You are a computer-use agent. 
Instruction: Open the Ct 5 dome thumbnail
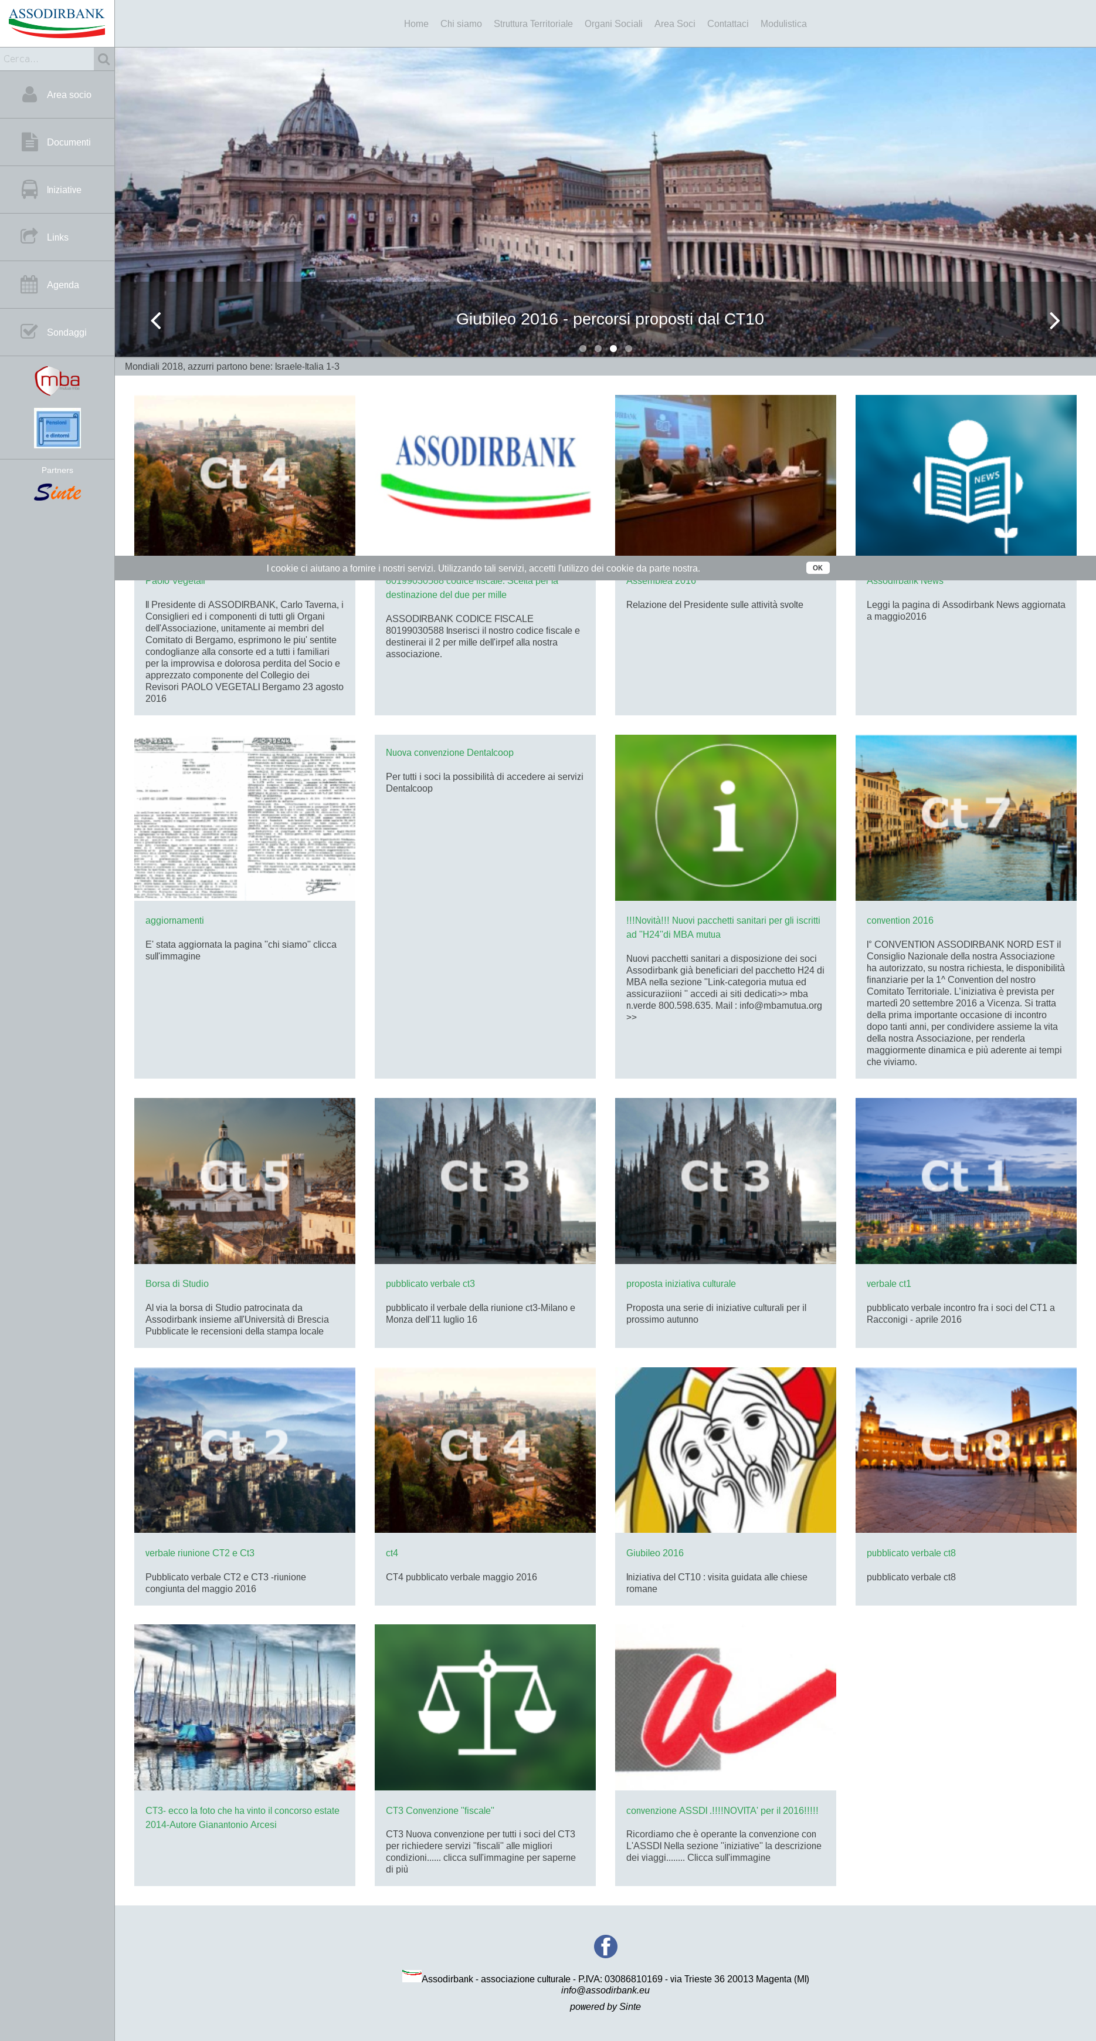coord(245,1181)
